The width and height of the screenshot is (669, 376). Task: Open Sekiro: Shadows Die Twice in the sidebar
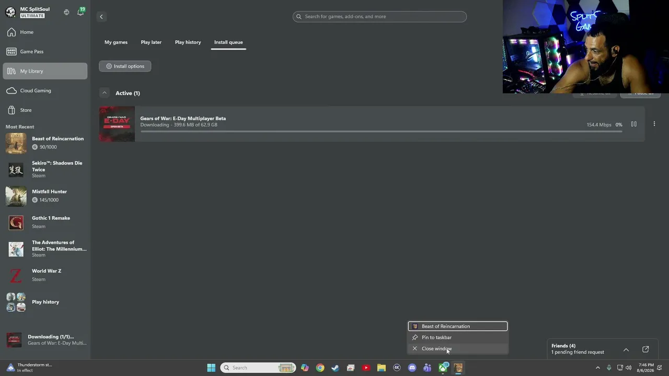pos(45,169)
